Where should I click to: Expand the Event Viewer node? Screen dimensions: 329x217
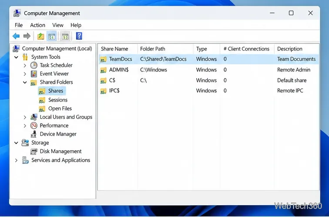click(x=25, y=74)
